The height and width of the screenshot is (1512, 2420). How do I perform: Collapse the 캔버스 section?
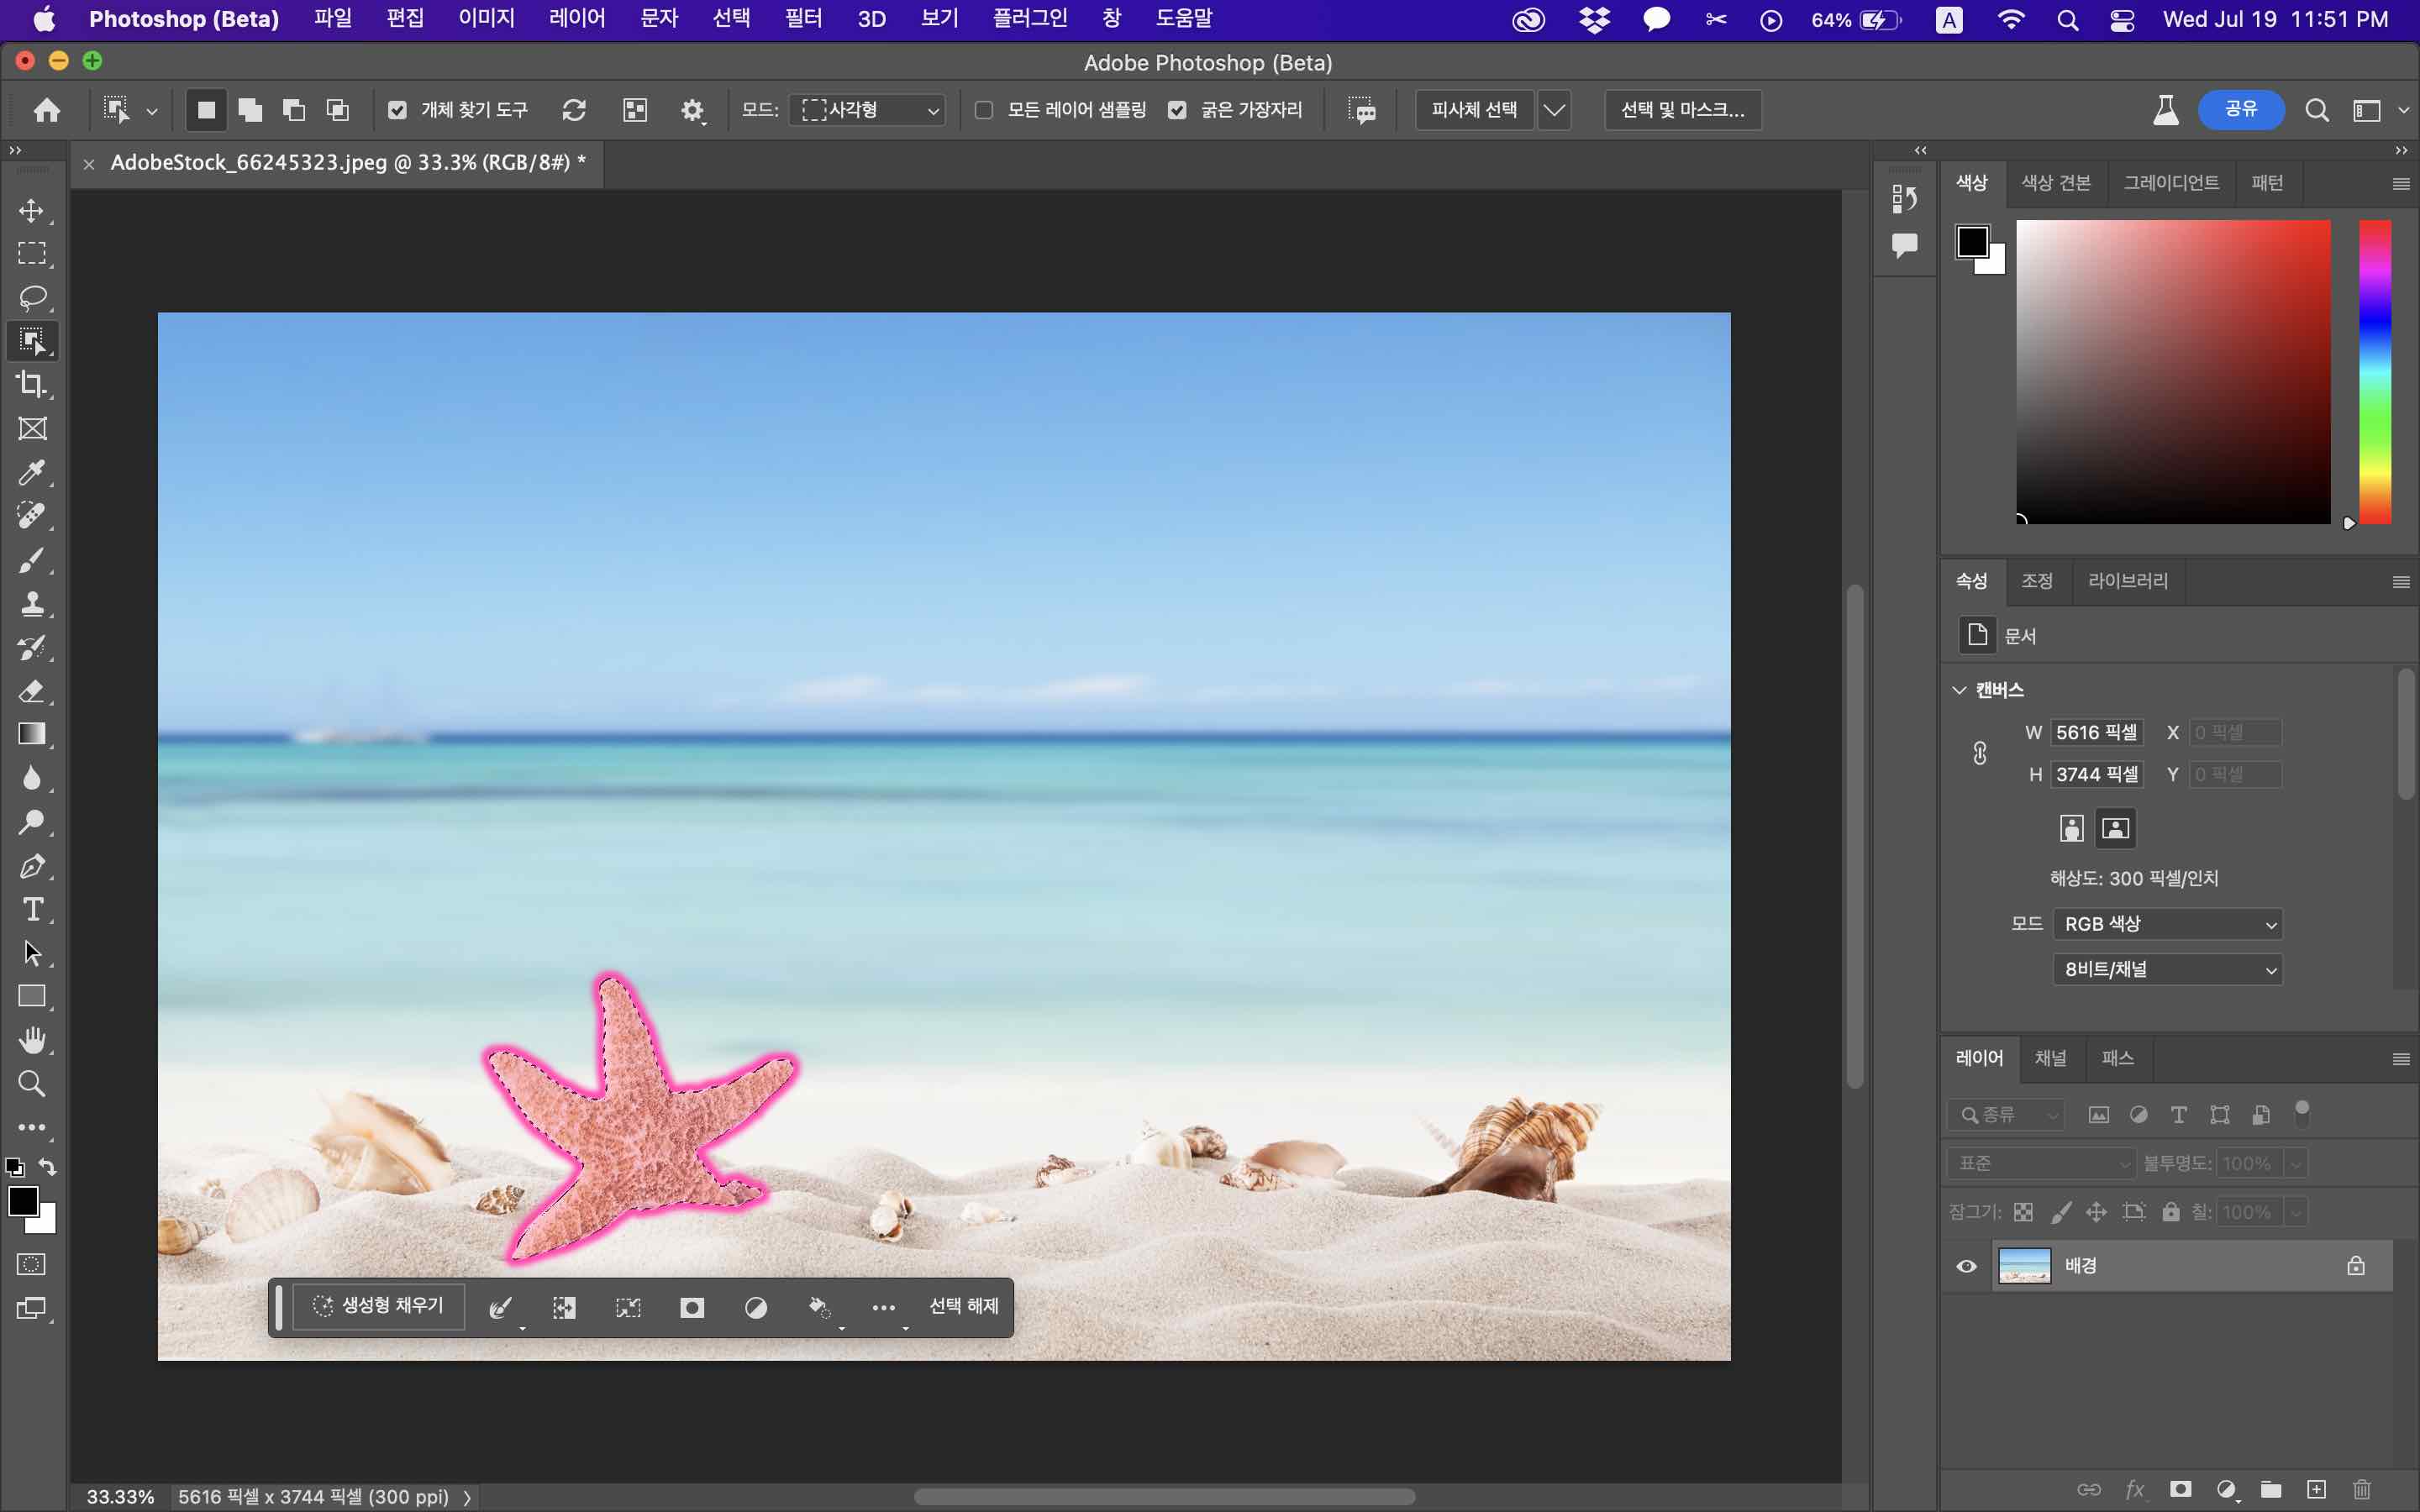click(1959, 690)
